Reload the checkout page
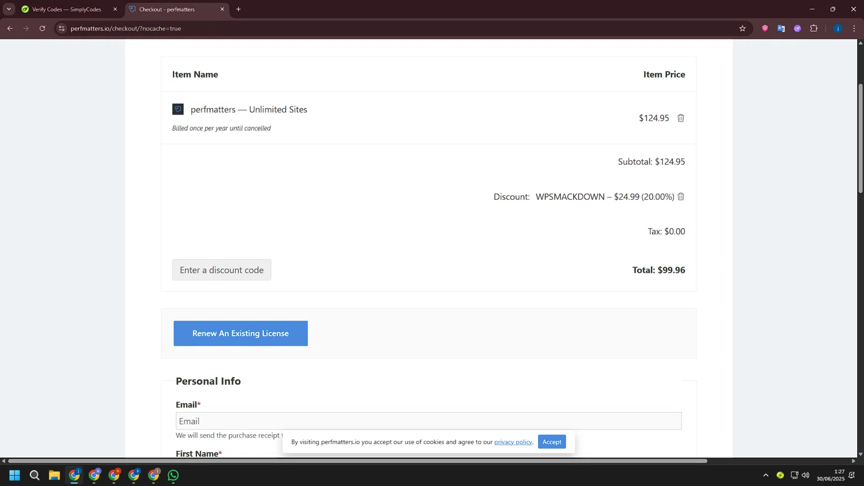The image size is (864, 486). pyautogui.click(x=42, y=28)
